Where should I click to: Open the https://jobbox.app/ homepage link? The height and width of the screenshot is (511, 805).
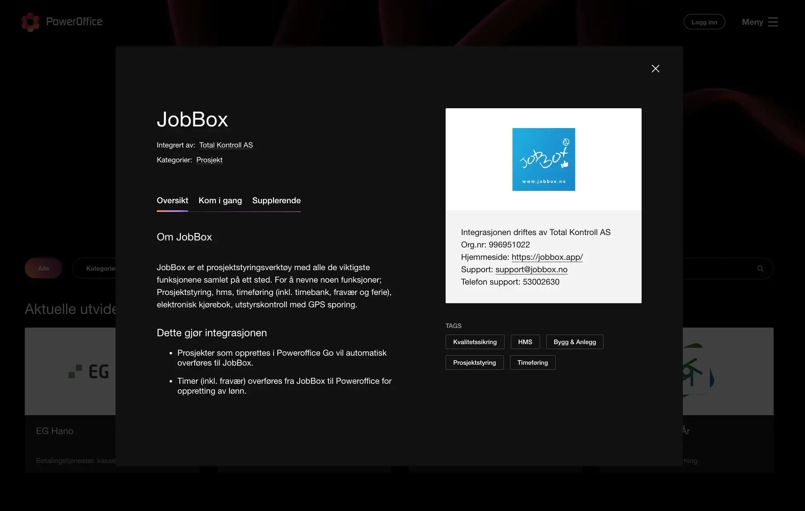[547, 257]
